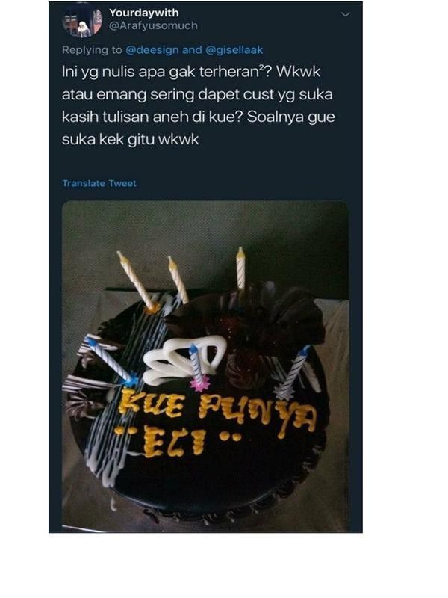Click the upright white candle at top
The height and width of the screenshot is (598, 448).
(x=240, y=268)
